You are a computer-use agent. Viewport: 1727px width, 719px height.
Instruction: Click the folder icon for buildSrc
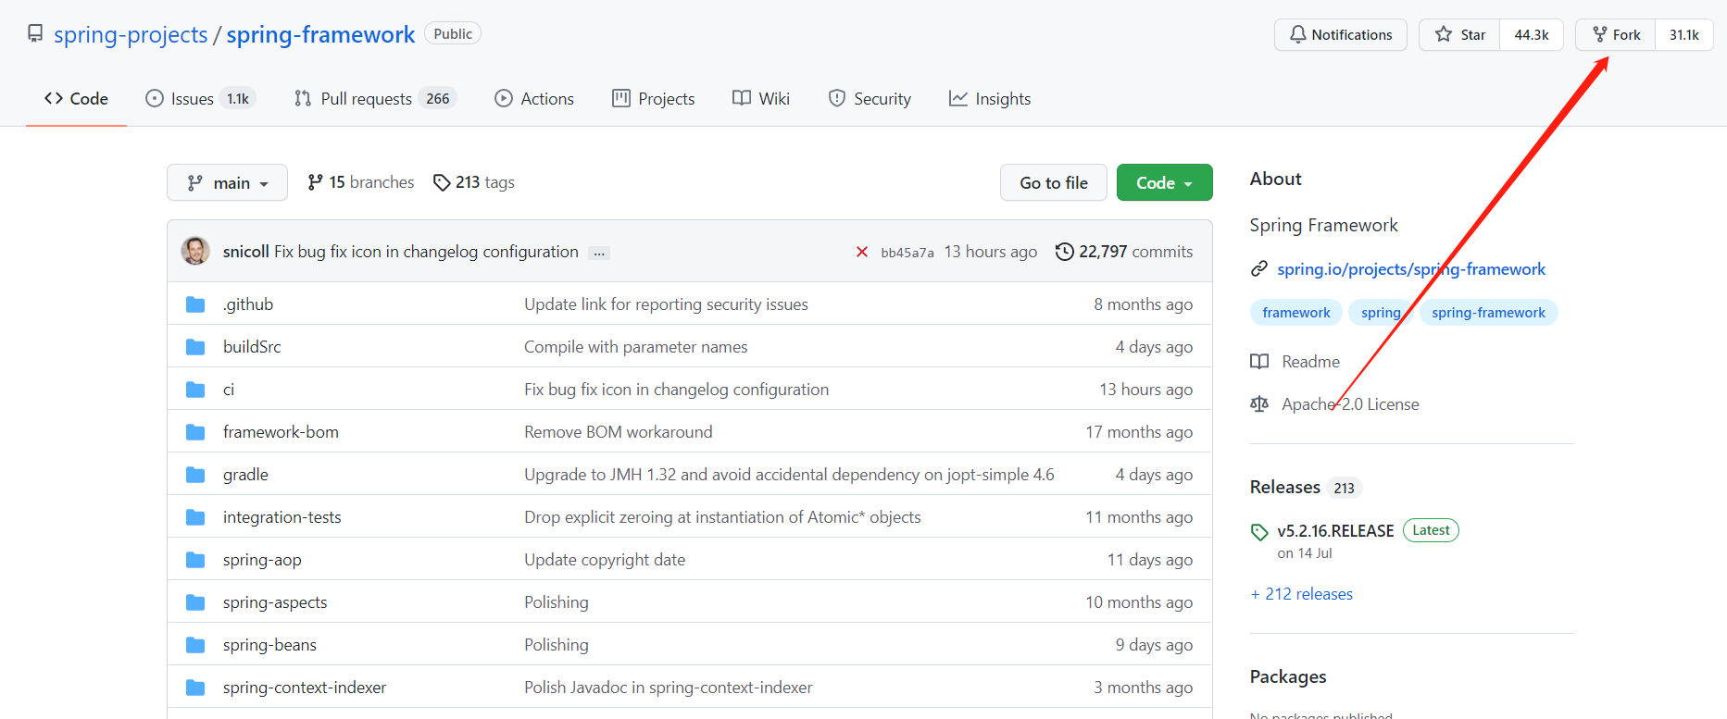pos(195,346)
